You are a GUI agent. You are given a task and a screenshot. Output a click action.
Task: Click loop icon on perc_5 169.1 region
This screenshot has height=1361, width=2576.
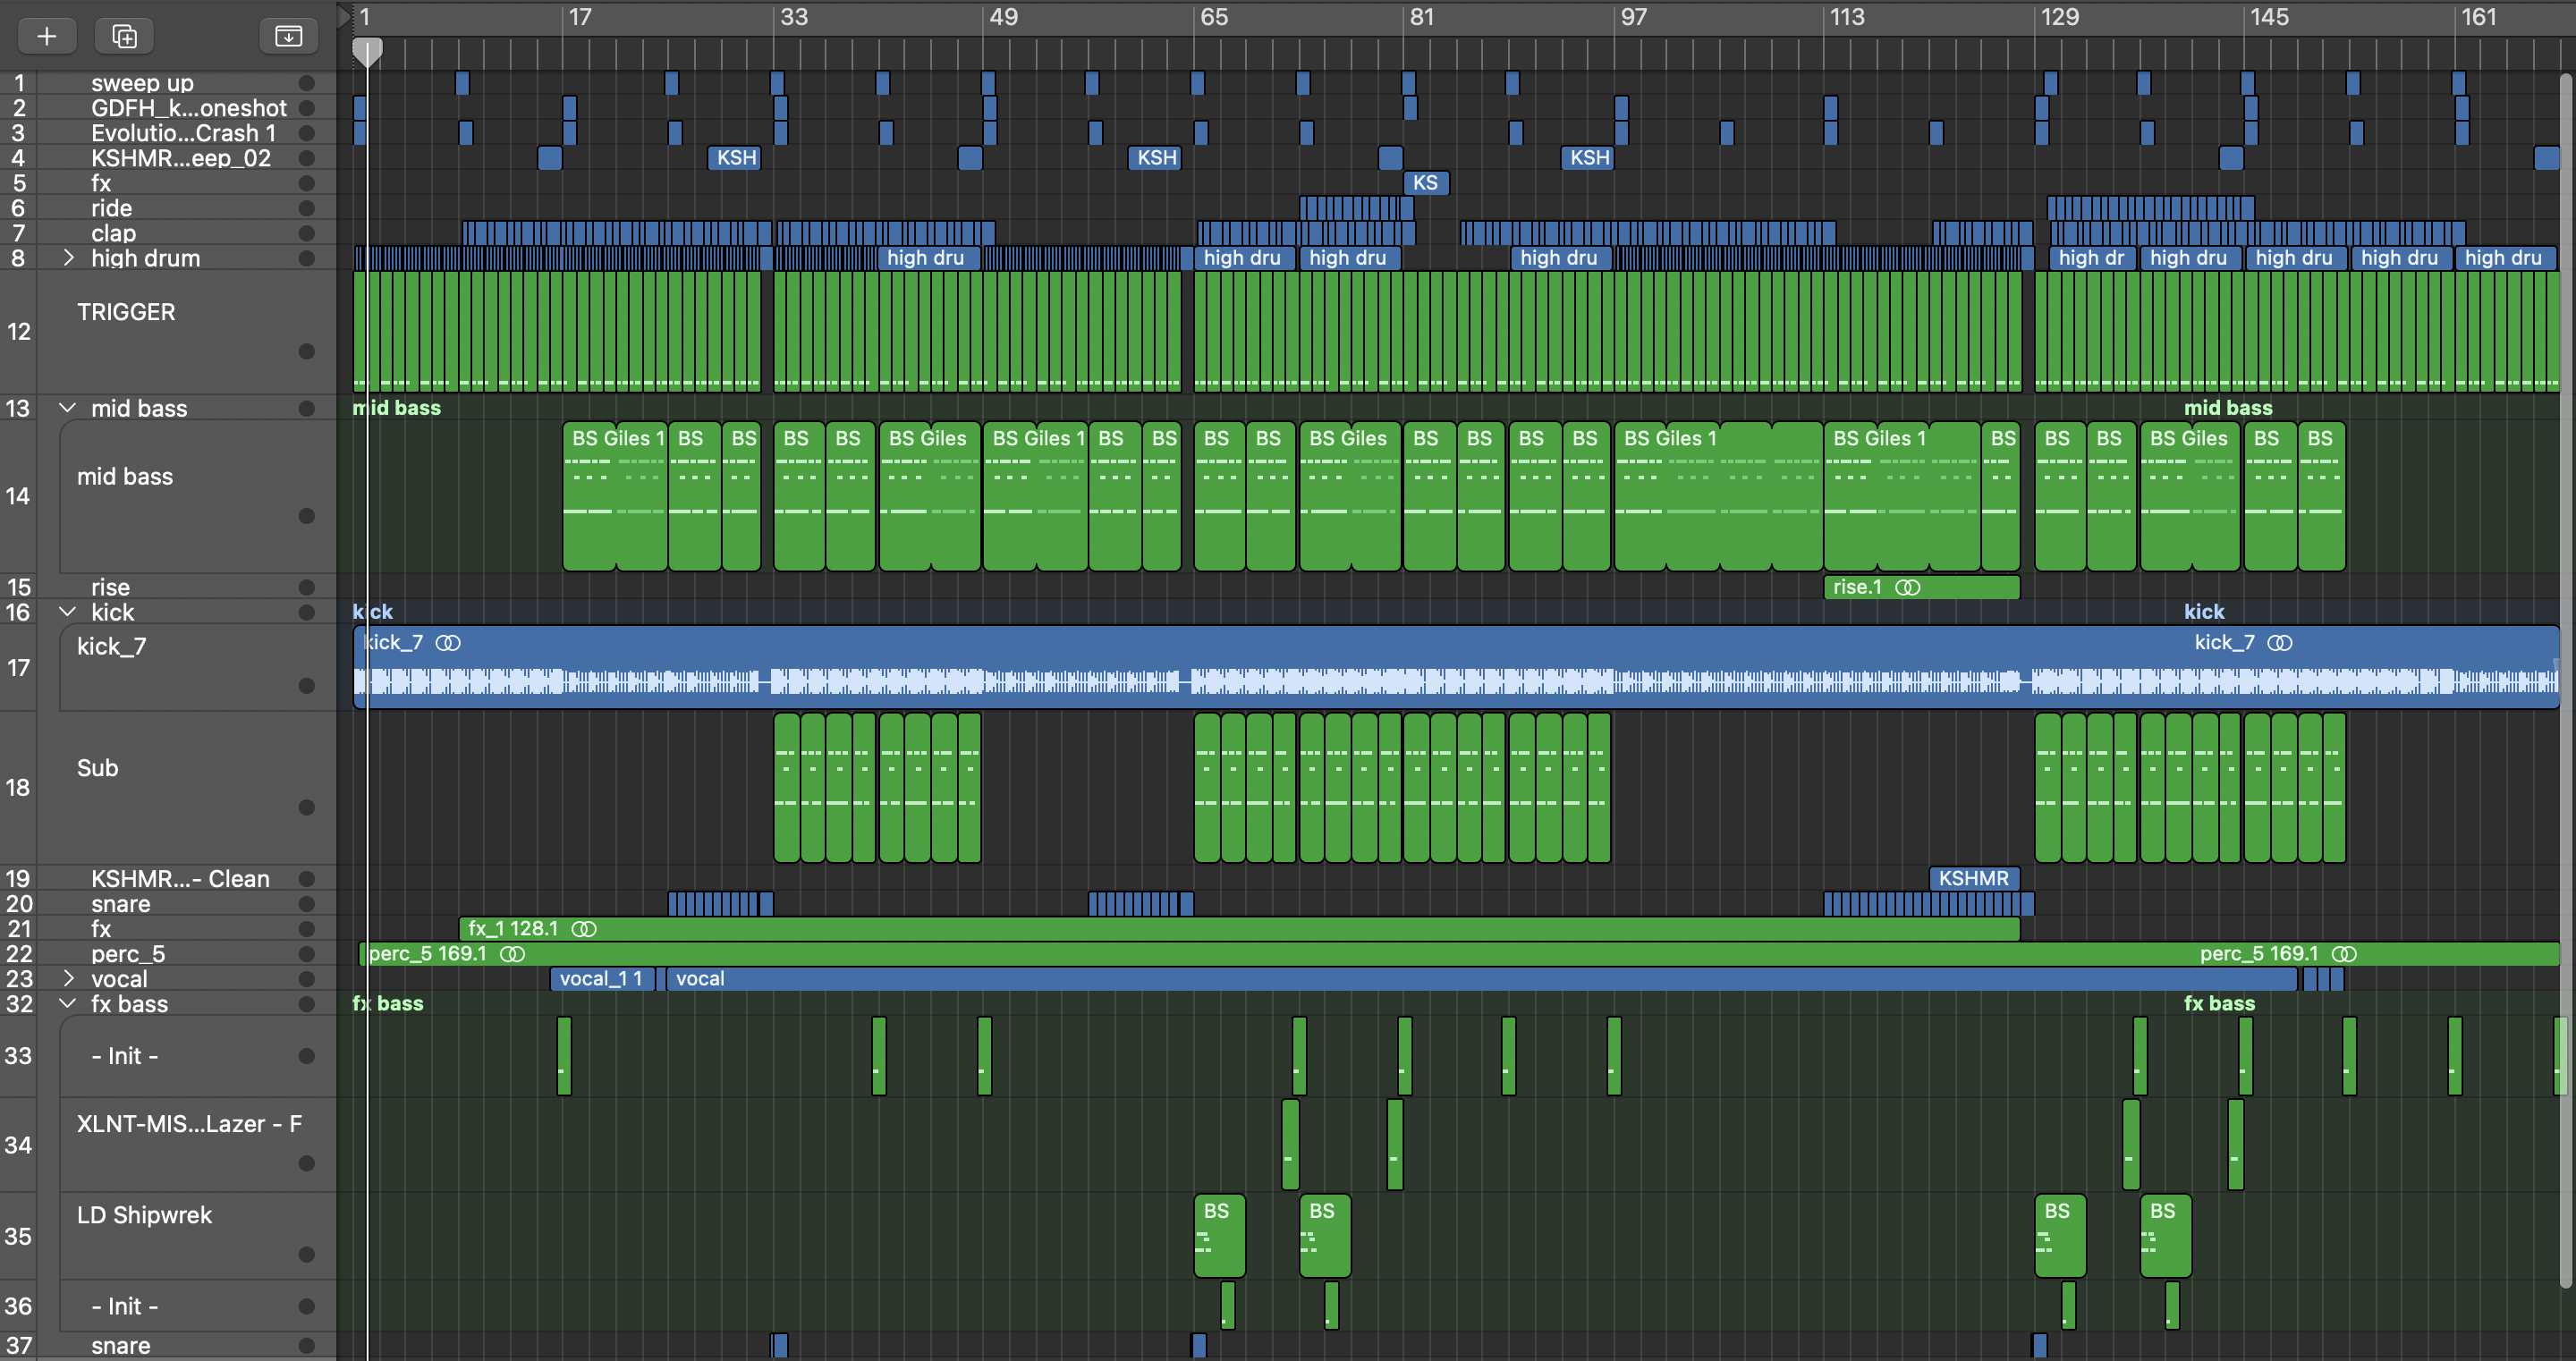(512, 954)
